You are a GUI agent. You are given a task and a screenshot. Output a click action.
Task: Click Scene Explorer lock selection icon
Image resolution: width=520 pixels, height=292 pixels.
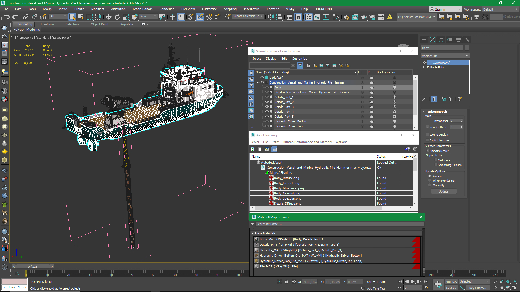pyautogui.click(x=308, y=65)
